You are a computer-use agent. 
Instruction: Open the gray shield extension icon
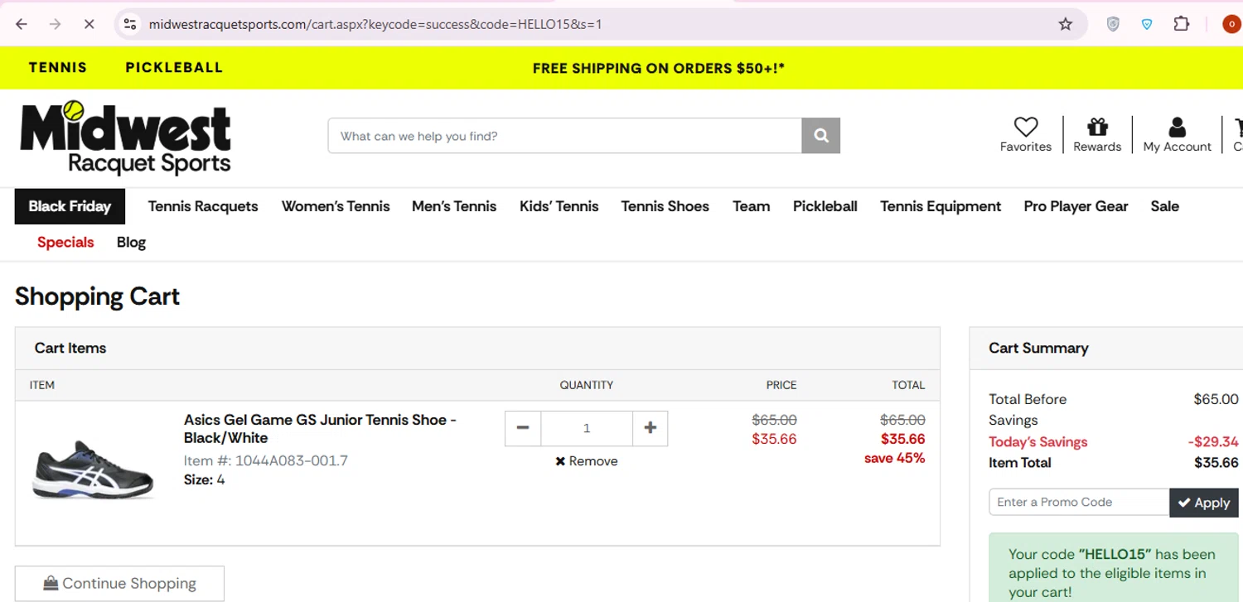(1113, 24)
